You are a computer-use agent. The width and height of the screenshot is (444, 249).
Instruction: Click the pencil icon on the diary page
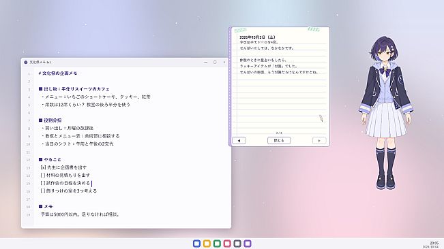pos(321,118)
